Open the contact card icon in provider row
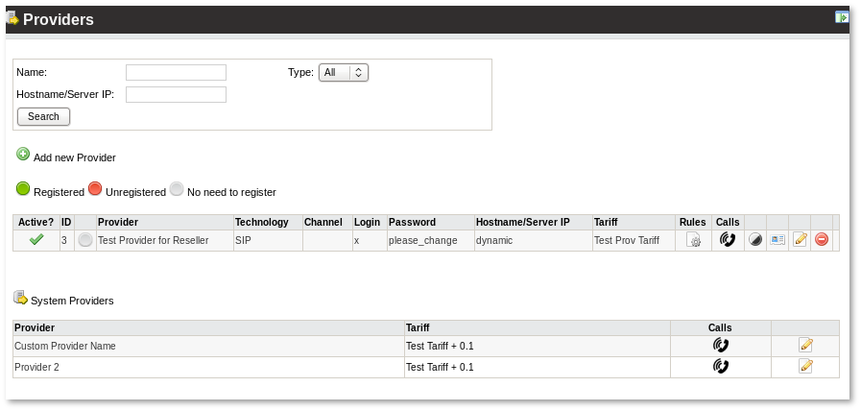This screenshot has width=861, height=411. pos(777,240)
